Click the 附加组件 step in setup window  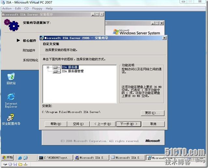tap(29, 50)
